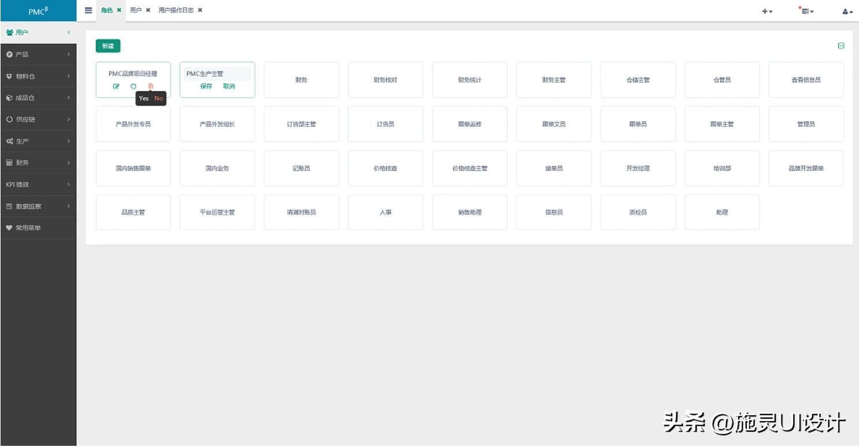Screen dimensions: 859x447
Task: Select the 价格核查主管 role card
Action: 470,168
